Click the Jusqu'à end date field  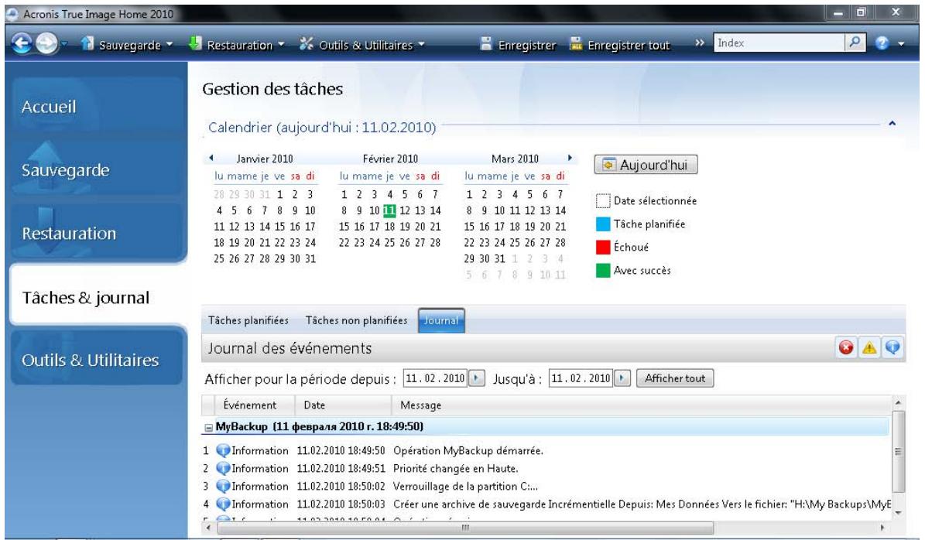(x=581, y=378)
